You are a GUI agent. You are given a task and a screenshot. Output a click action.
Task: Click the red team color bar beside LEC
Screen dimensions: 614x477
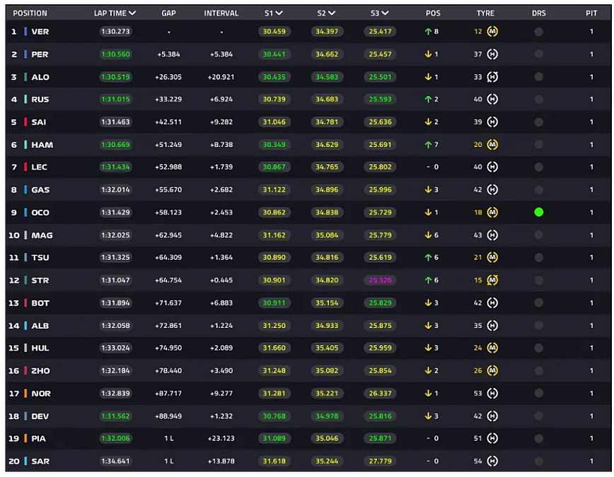(x=25, y=167)
